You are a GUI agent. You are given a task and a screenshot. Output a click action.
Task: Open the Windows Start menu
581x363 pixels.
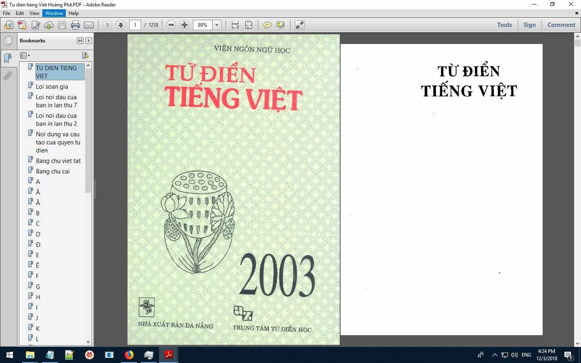tap(10, 355)
